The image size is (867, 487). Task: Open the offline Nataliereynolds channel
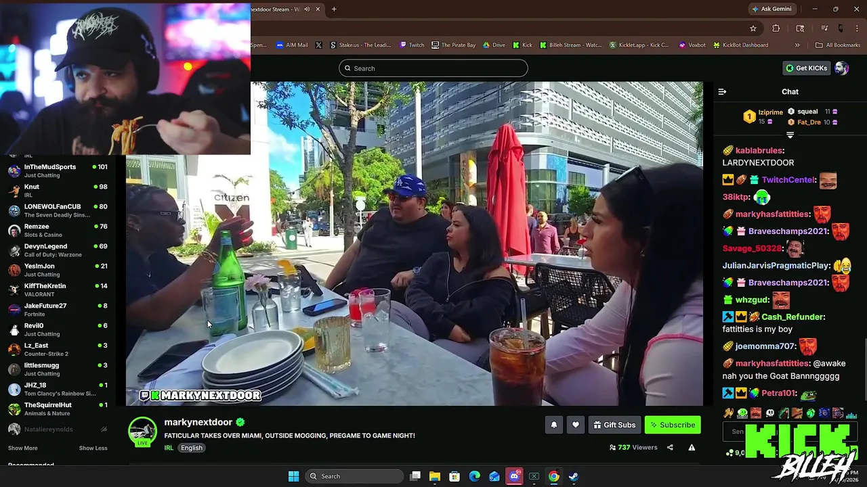[x=58, y=429]
